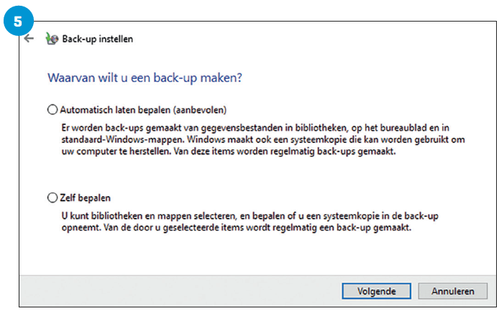Click the Back-up instellen wizard icon
This screenshot has width=499, height=311.
[52, 39]
